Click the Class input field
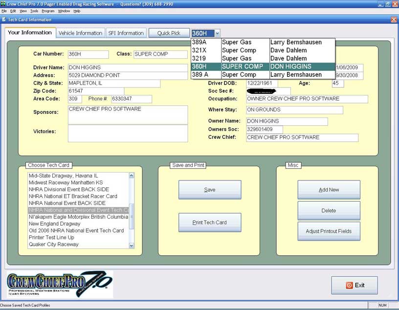399x310 pixels. (x=160, y=54)
